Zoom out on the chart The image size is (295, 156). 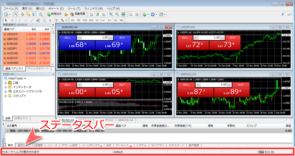coord(117,14)
